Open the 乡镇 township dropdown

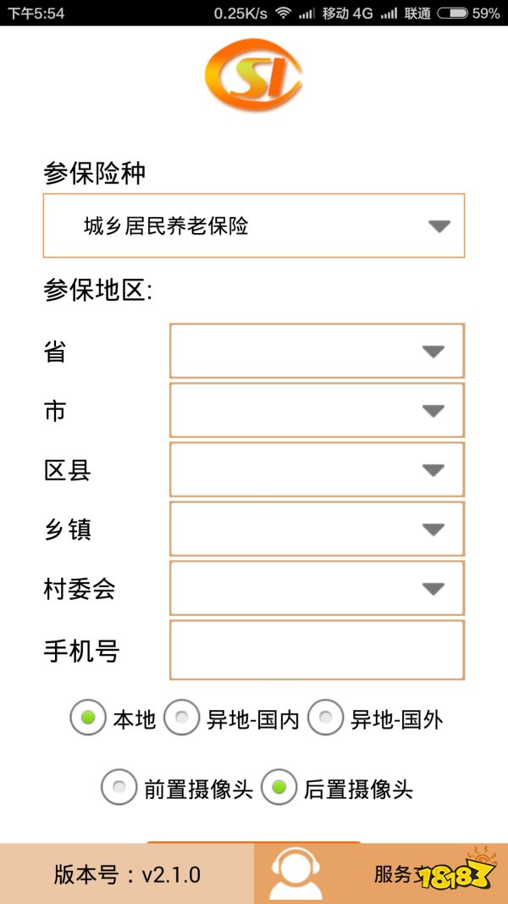[x=317, y=529]
